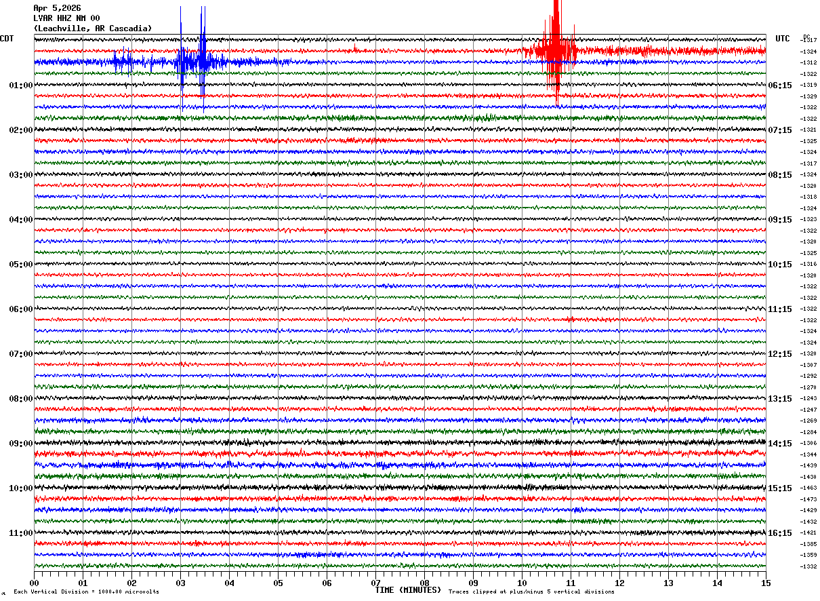This screenshot has width=820, height=601.
Task: Click the minute 03 axis tick label
Action: pyautogui.click(x=180, y=582)
